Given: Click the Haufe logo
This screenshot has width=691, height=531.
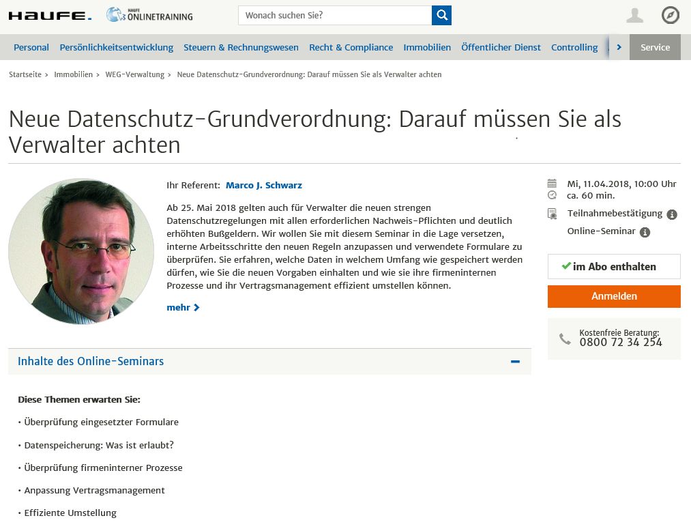Looking at the screenshot, I should pyautogui.click(x=50, y=16).
